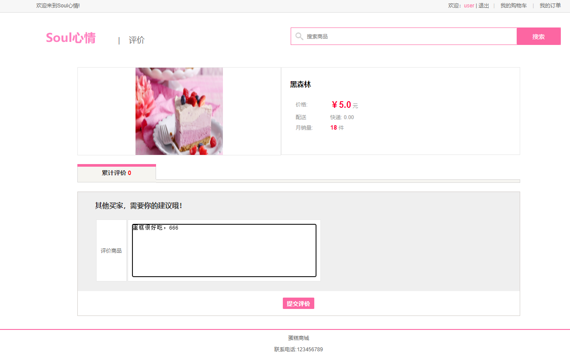Click the 蛋糕商城 footer link

pos(299,337)
